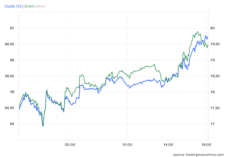The width and height of the screenshot is (227, 157).
Task: Select the 14:00 time axis label
Action: pyautogui.click(x=168, y=145)
